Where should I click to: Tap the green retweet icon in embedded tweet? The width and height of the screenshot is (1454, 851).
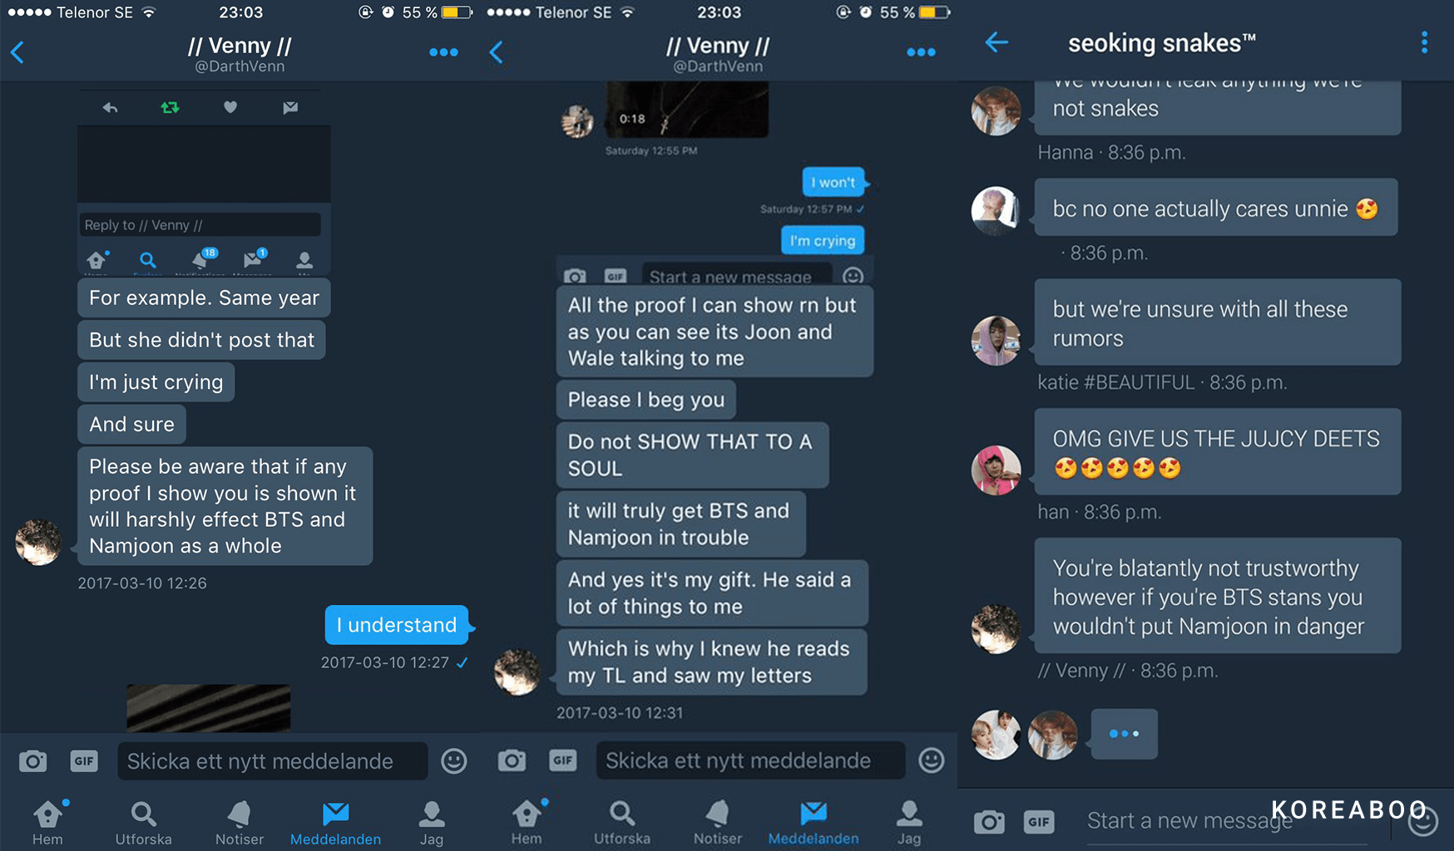point(170,107)
